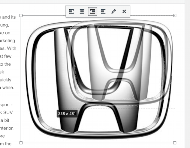The height and width of the screenshot is (148, 190).
Task: Open image edit with pencil icon
Action: 114,11
